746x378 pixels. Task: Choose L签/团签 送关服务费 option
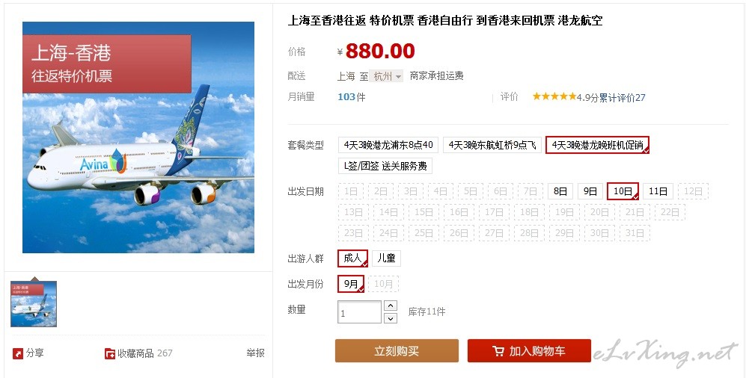pyautogui.click(x=385, y=166)
